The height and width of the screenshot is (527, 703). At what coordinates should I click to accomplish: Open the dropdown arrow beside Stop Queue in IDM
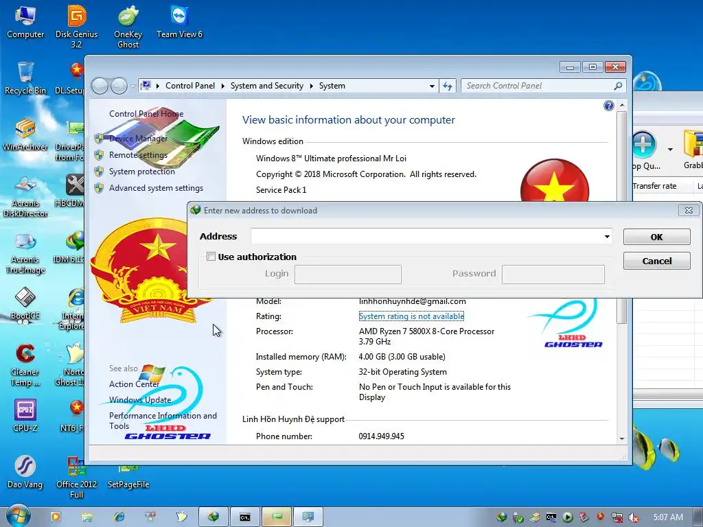670,149
